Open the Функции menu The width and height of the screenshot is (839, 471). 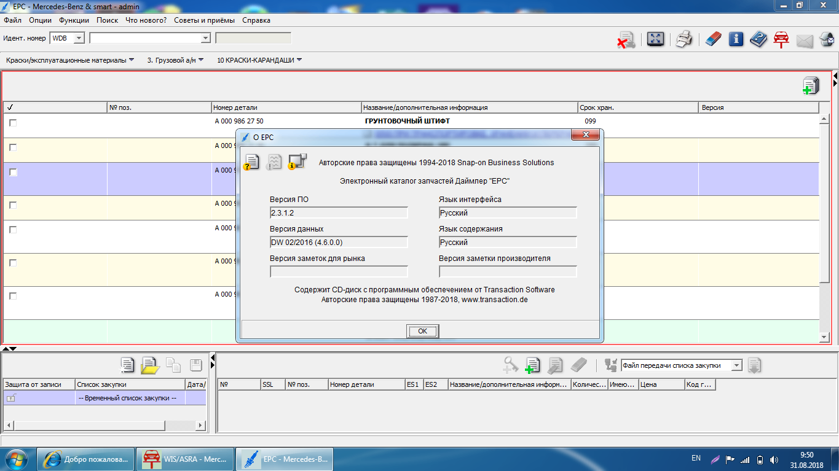[x=74, y=20]
